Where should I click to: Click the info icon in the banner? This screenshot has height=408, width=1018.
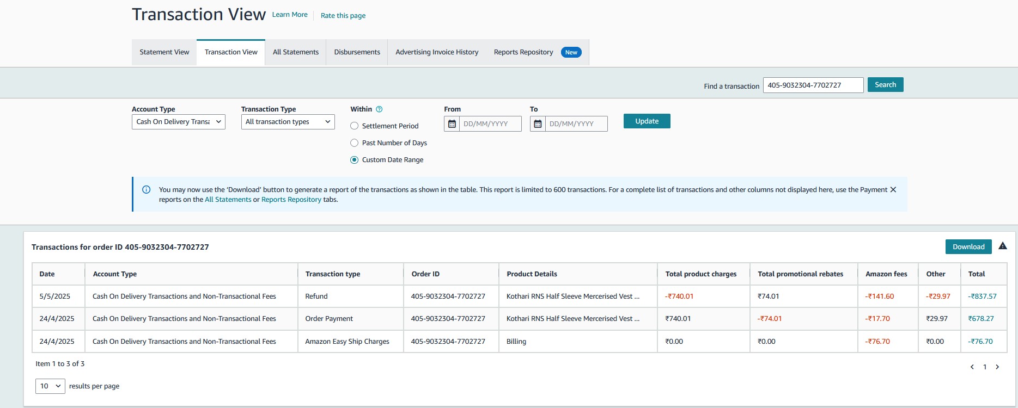(147, 190)
